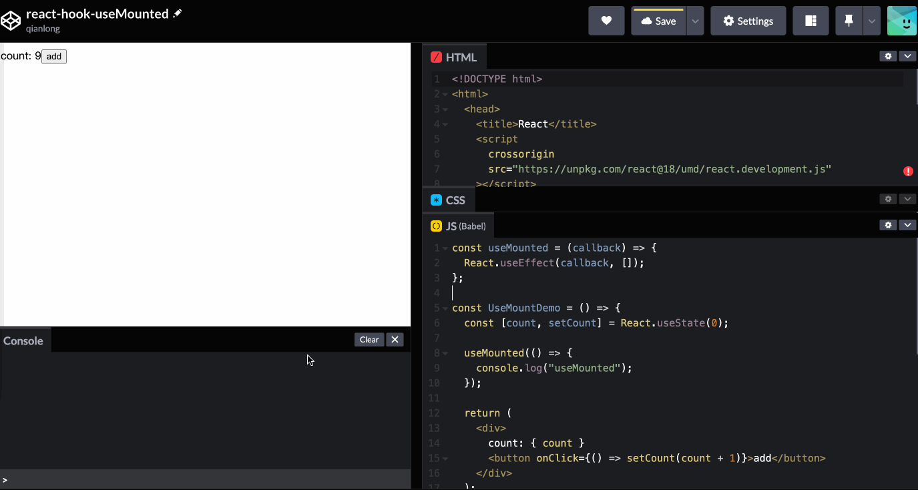Viewport: 918px width, 490px height.
Task: Select the CSS editor tab
Action: (x=448, y=200)
